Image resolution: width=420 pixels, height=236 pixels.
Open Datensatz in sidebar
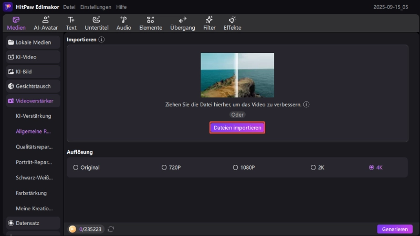(33, 223)
